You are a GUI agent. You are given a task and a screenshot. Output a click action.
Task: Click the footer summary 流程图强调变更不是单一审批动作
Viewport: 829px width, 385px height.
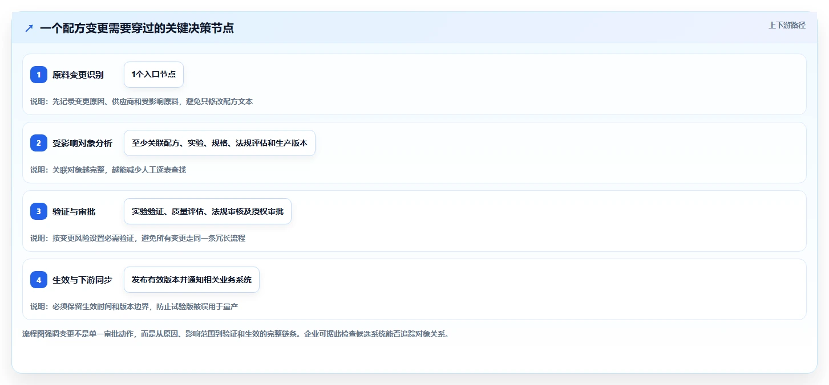236,334
